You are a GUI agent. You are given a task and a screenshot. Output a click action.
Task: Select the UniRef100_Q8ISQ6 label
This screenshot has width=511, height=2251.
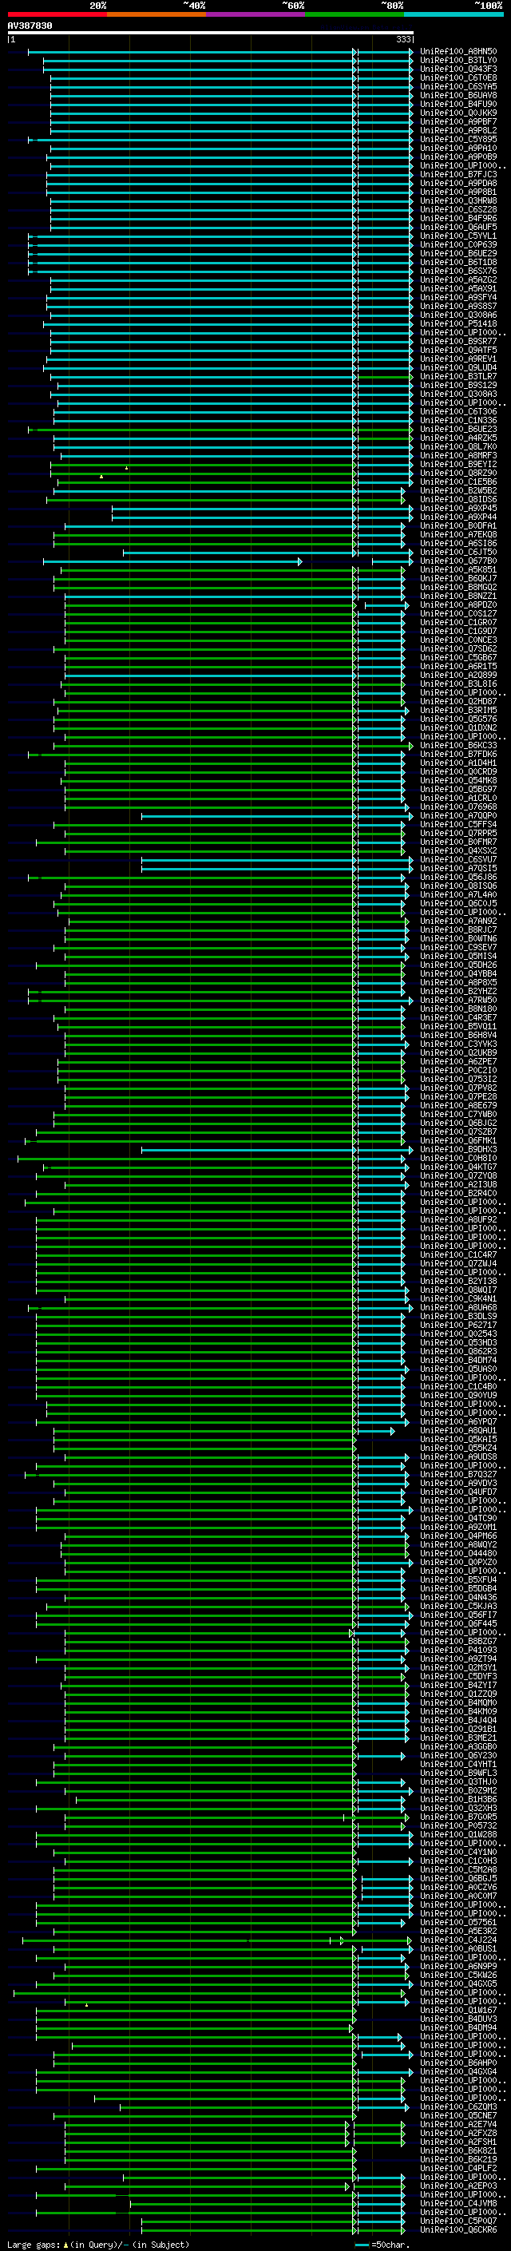coord(458,886)
